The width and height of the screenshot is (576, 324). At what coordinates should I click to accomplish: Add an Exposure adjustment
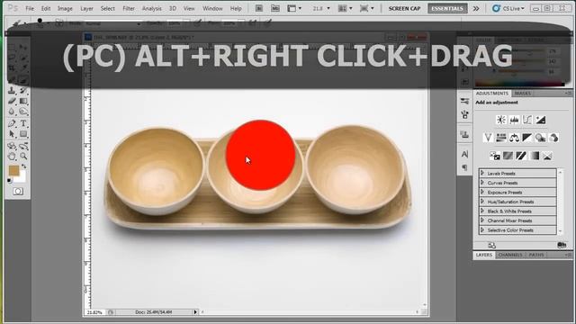(540, 120)
